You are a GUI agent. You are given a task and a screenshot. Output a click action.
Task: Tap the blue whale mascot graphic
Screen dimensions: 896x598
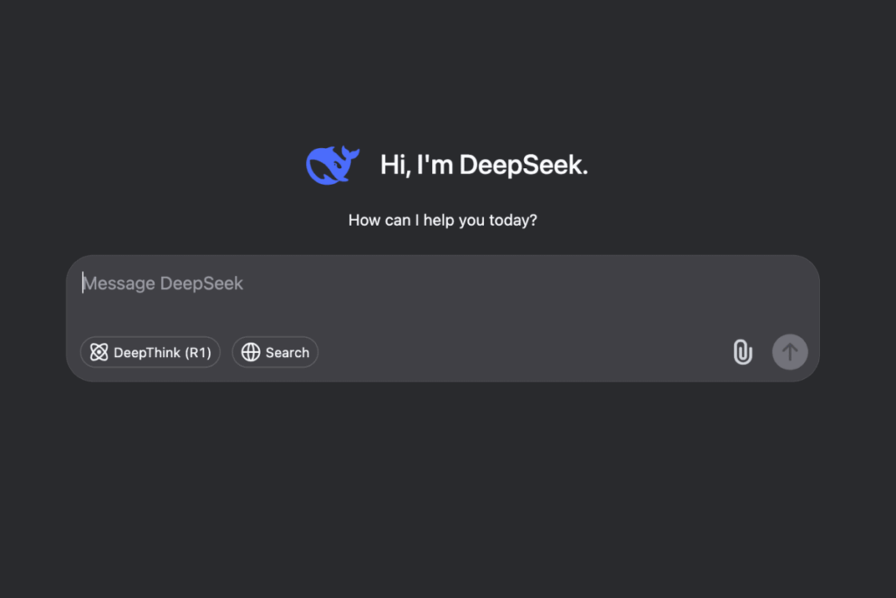332,163
